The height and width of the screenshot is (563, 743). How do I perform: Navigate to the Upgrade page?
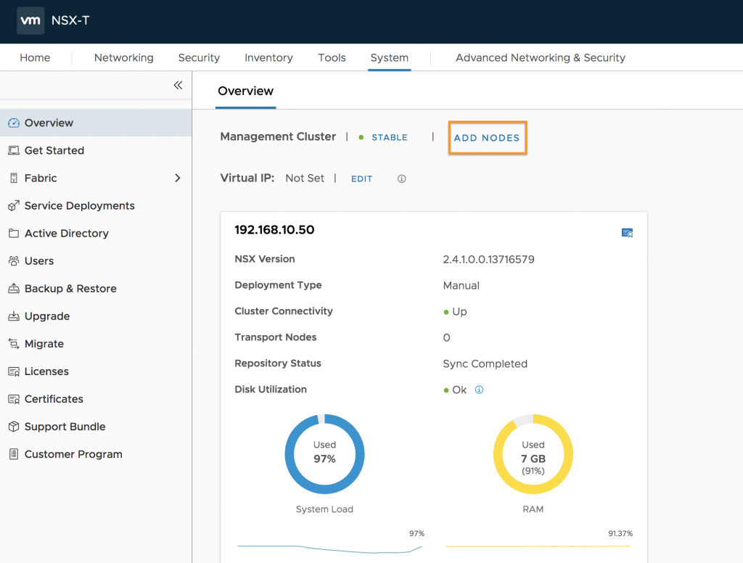tap(96, 316)
